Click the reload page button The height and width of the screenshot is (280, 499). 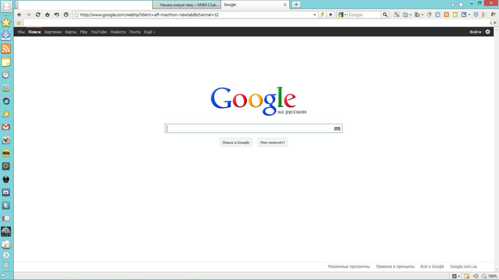pos(38,15)
